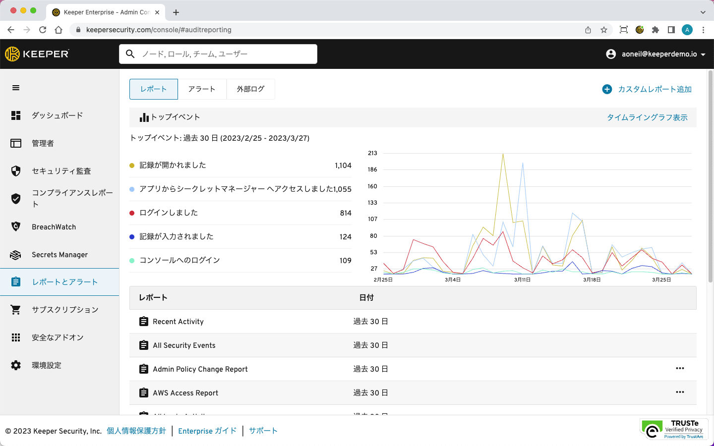
Task: Click the Keeper browser extension icon
Action: click(640, 30)
